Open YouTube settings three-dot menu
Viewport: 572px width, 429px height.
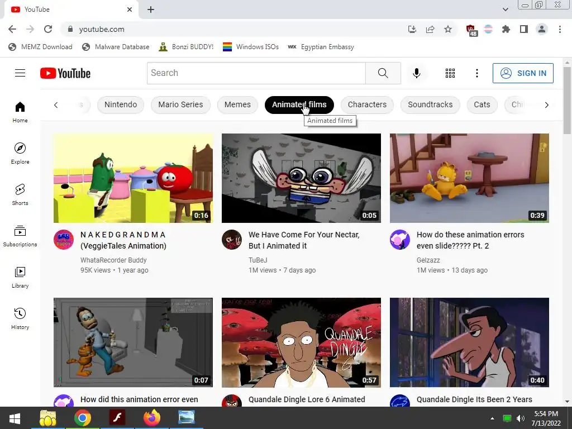(x=477, y=73)
